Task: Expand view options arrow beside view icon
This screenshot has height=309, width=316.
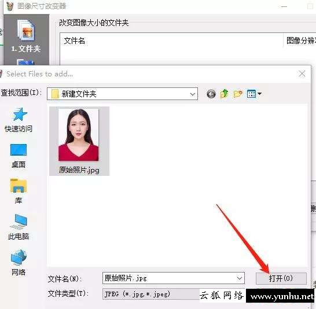Action: coord(259,94)
